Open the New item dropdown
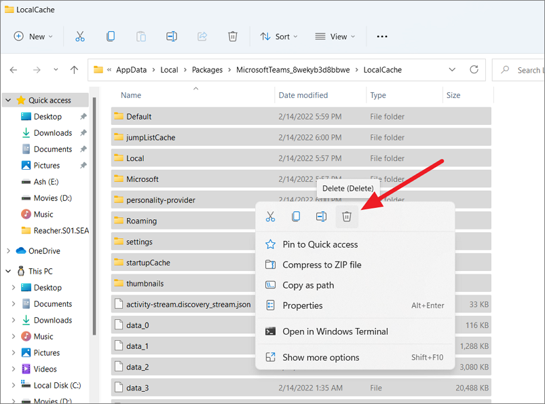This screenshot has height=404, width=545. (33, 37)
